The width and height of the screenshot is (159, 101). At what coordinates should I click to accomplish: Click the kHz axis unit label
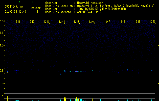tap(2, 20)
